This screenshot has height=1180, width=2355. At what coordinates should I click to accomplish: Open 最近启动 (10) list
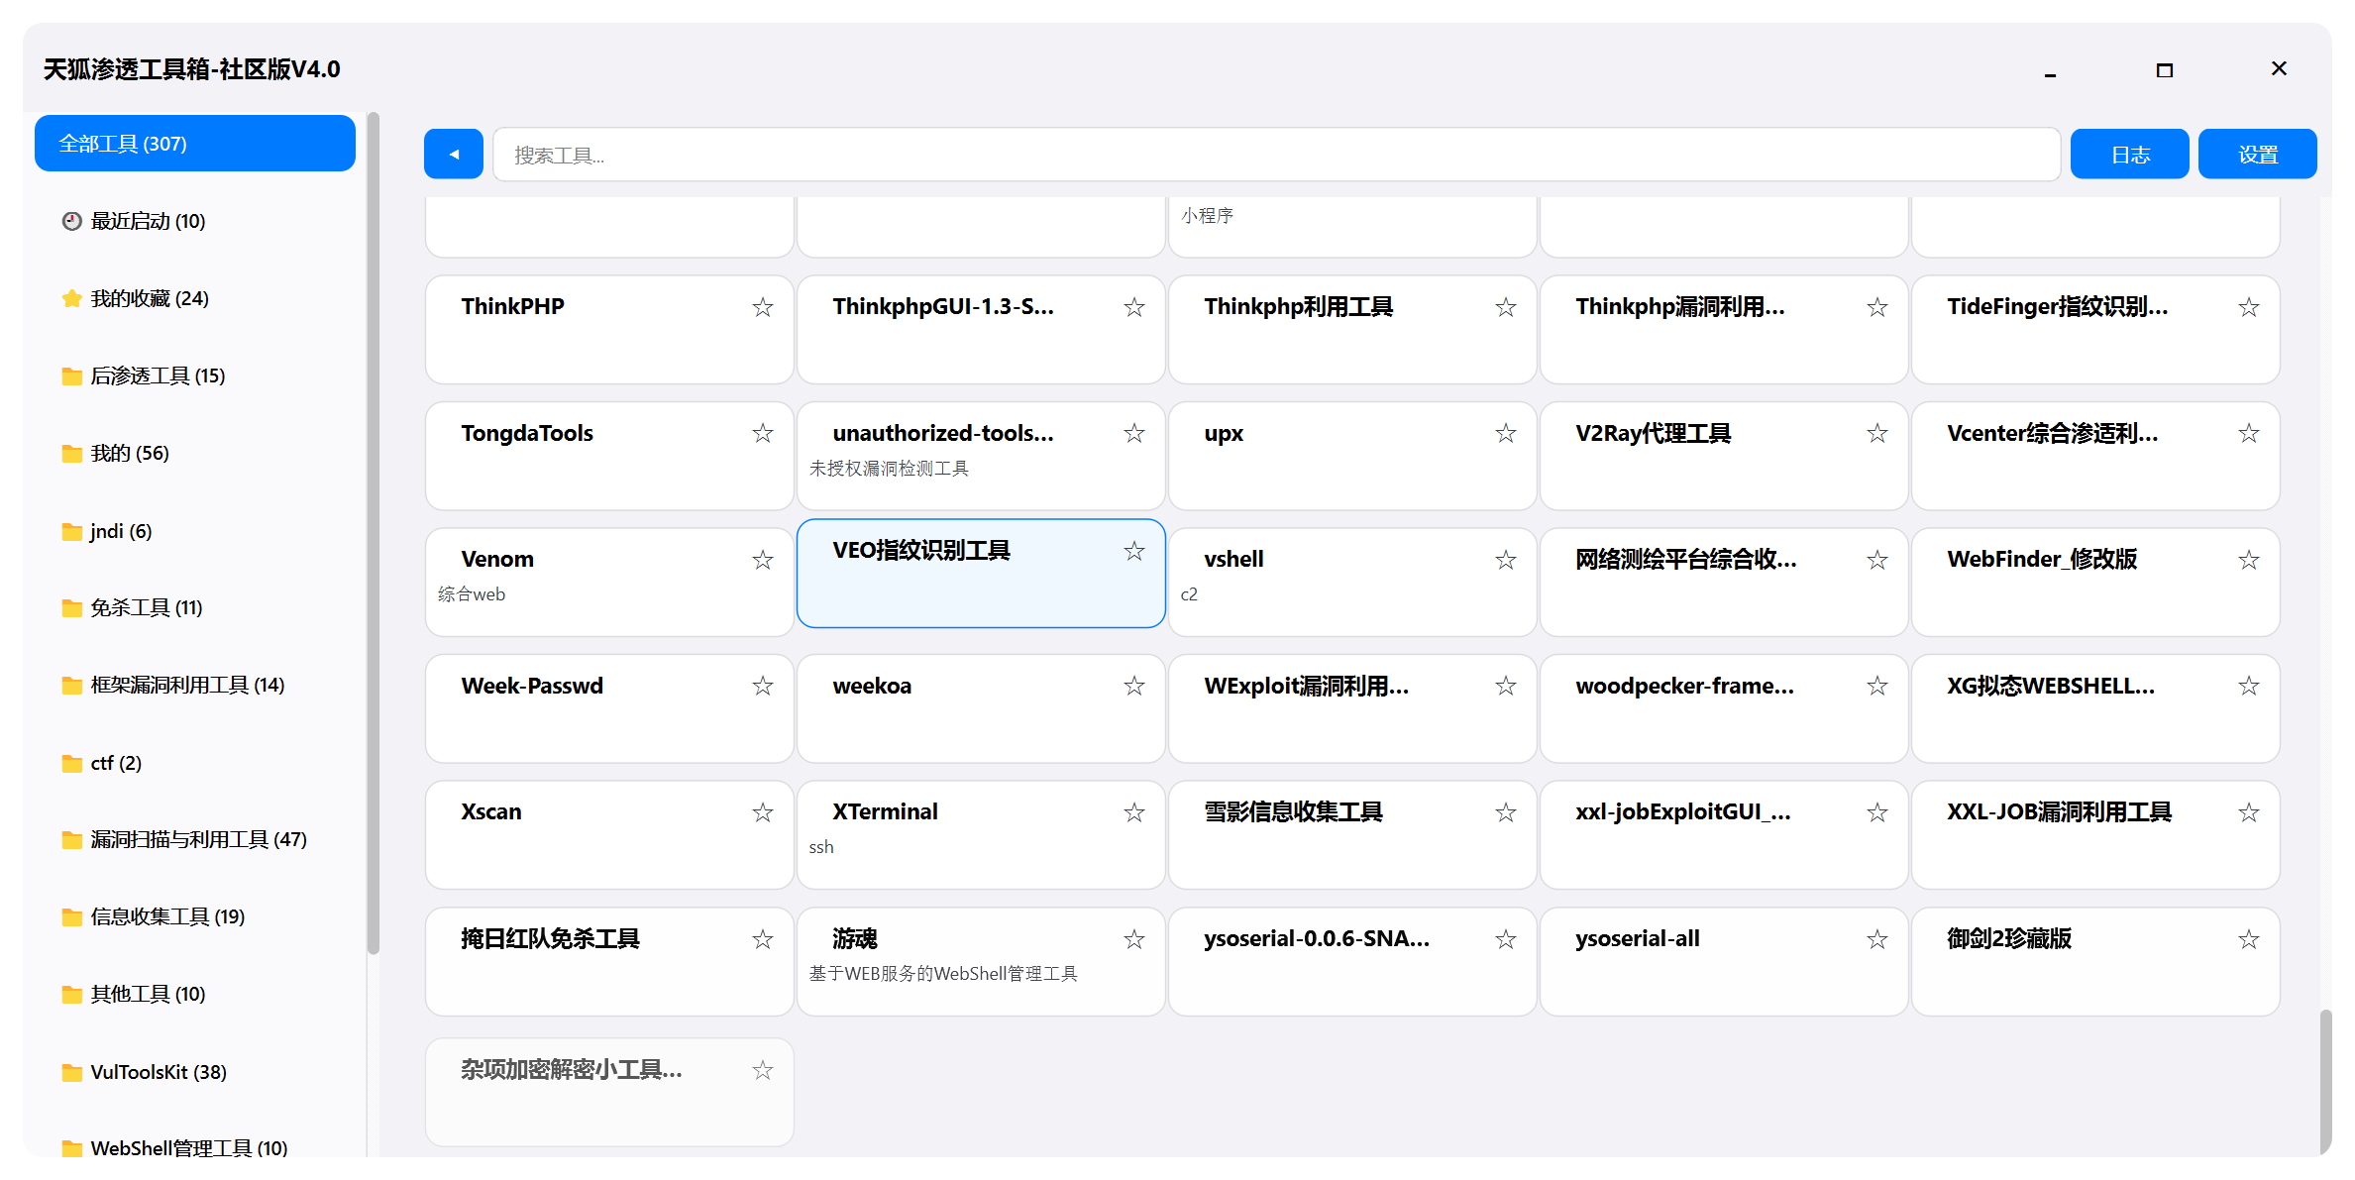coord(195,221)
